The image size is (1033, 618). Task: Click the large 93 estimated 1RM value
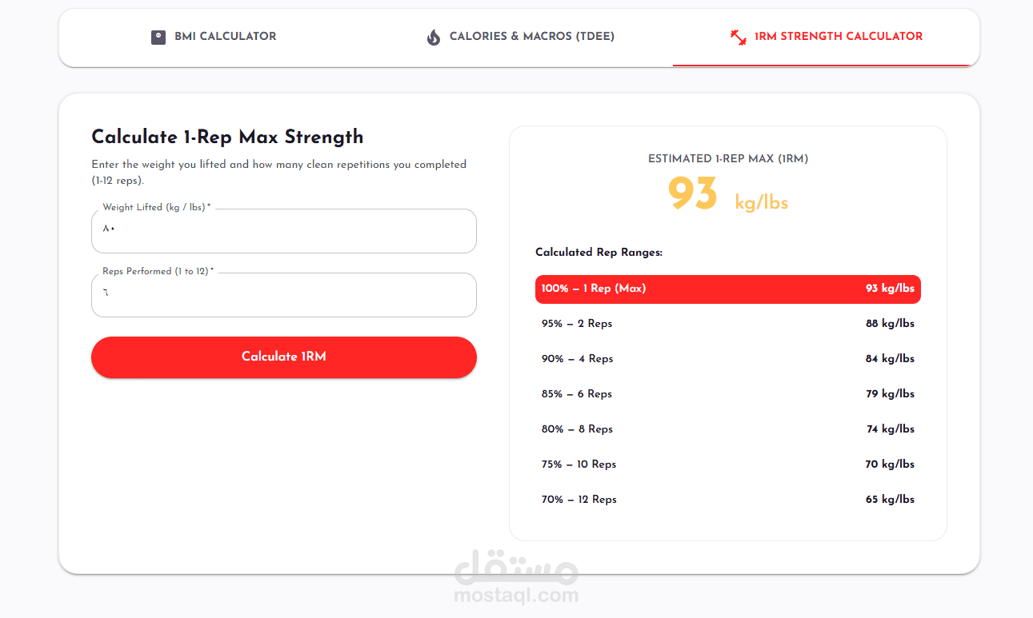692,194
